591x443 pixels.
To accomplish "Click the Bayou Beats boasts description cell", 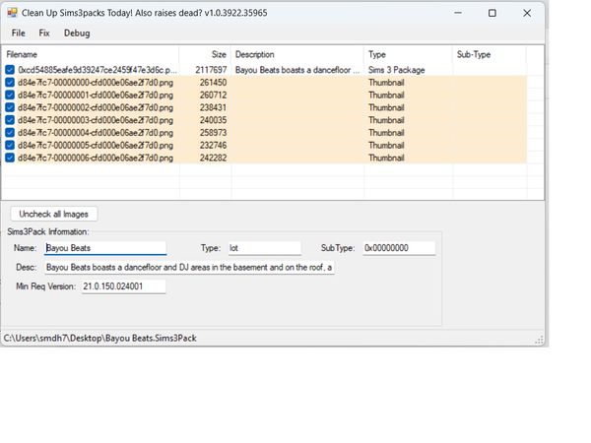I will pos(297,70).
